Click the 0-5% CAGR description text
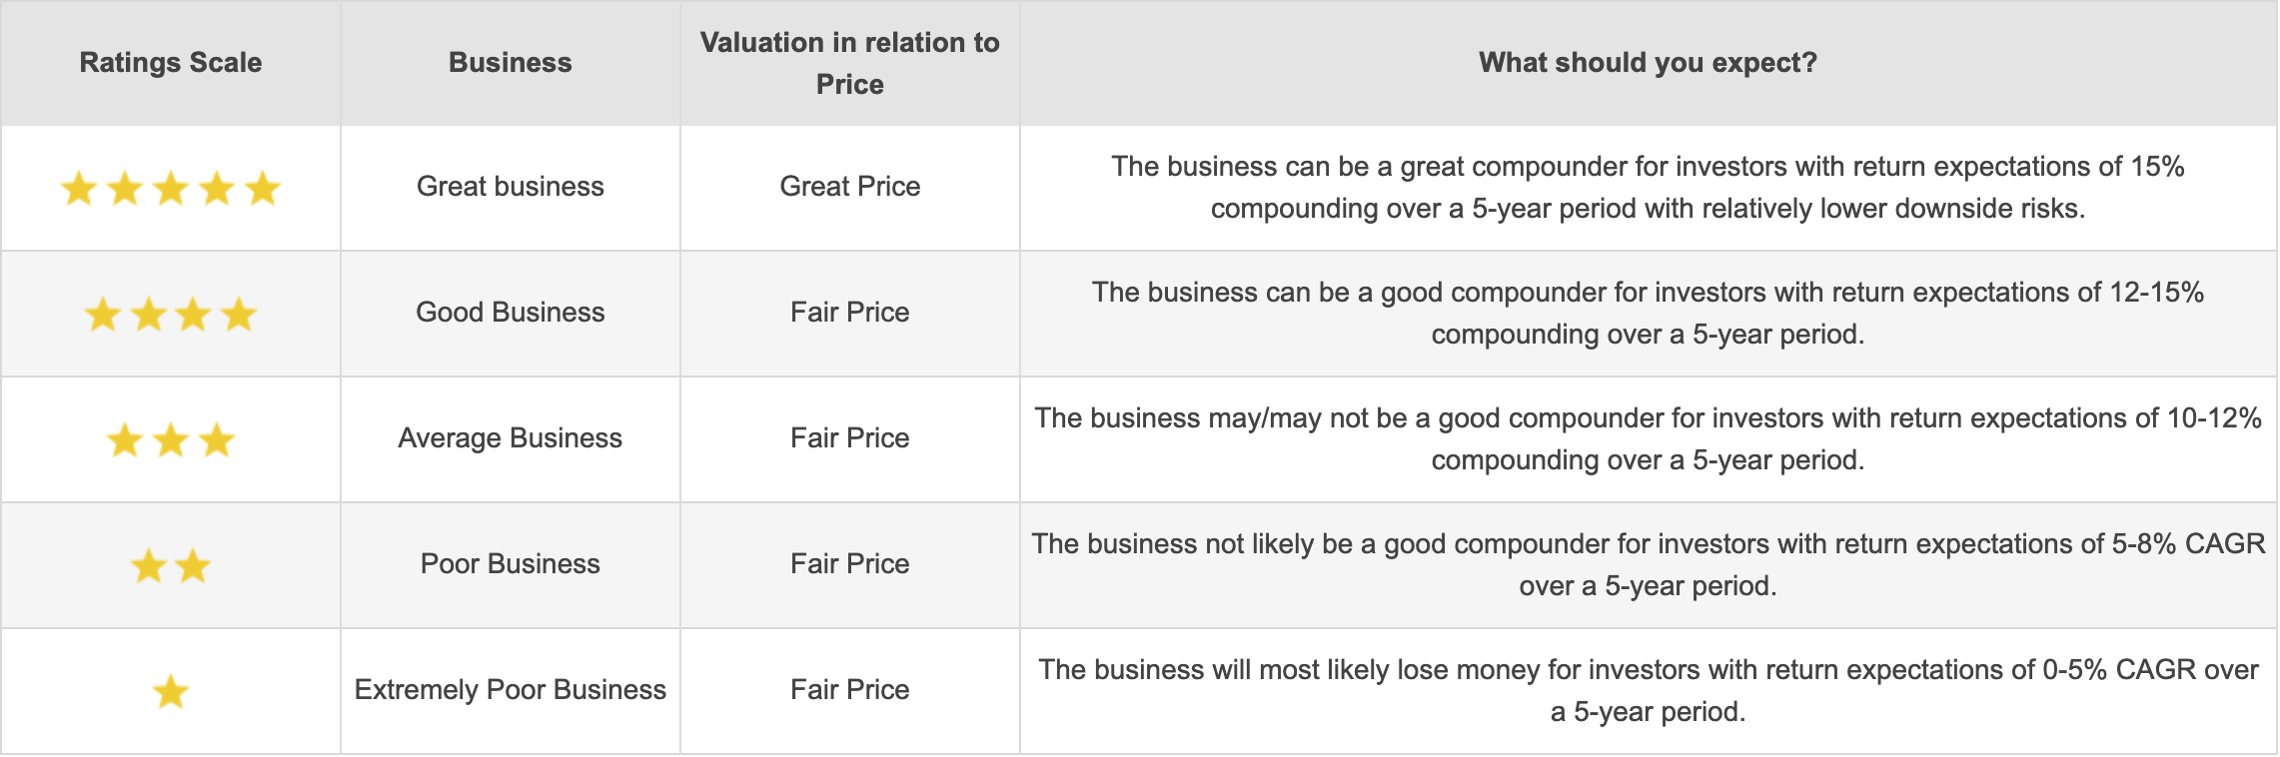Screen dimensions: 2280x757 (1649, 691)
